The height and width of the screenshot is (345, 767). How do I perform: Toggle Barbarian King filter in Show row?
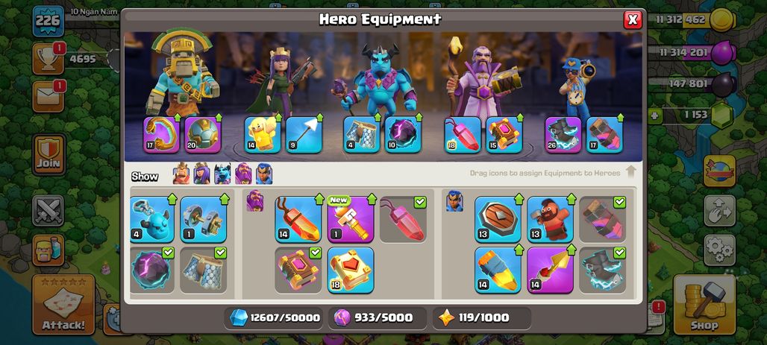coord(181,174)
